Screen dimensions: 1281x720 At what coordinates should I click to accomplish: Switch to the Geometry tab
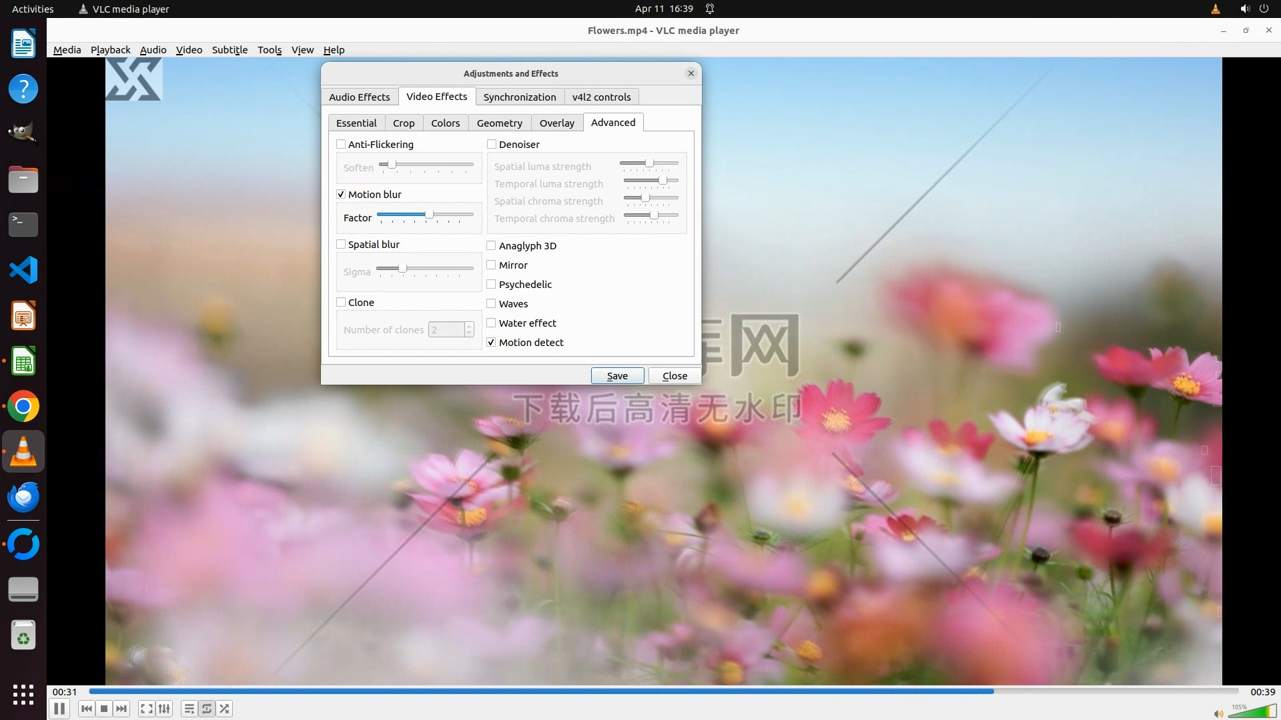click(499, 123)
